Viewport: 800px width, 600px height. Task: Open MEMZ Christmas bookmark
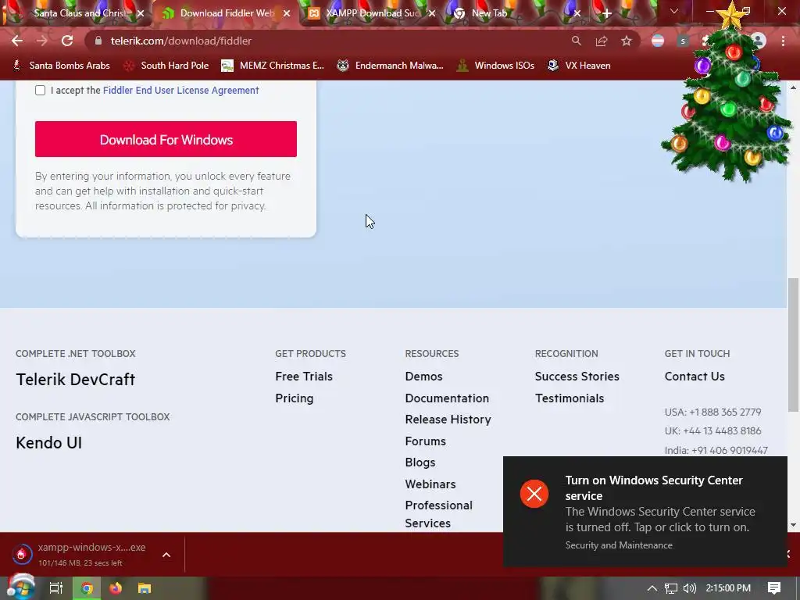(x=272, y=66)
